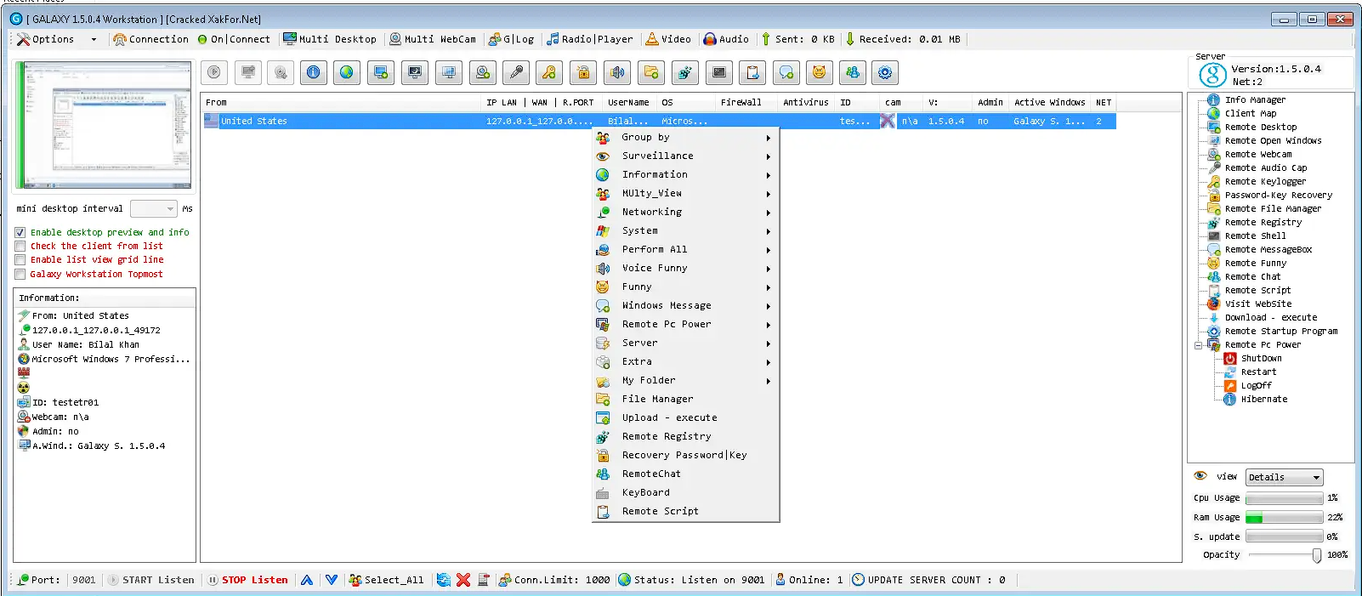Click the key keylogger toolbar icon
This screenshot has height=596, width=1362.
click(x=549, y=73)
